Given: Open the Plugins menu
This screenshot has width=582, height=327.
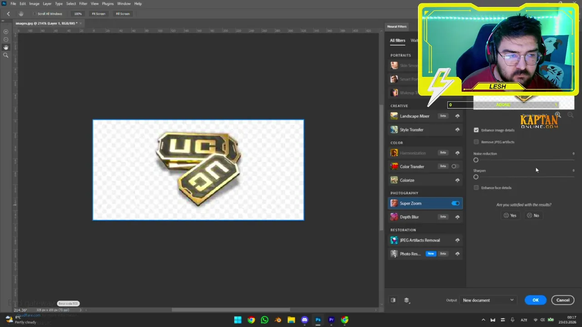Looking at the screenshot, I should [108, 4].
